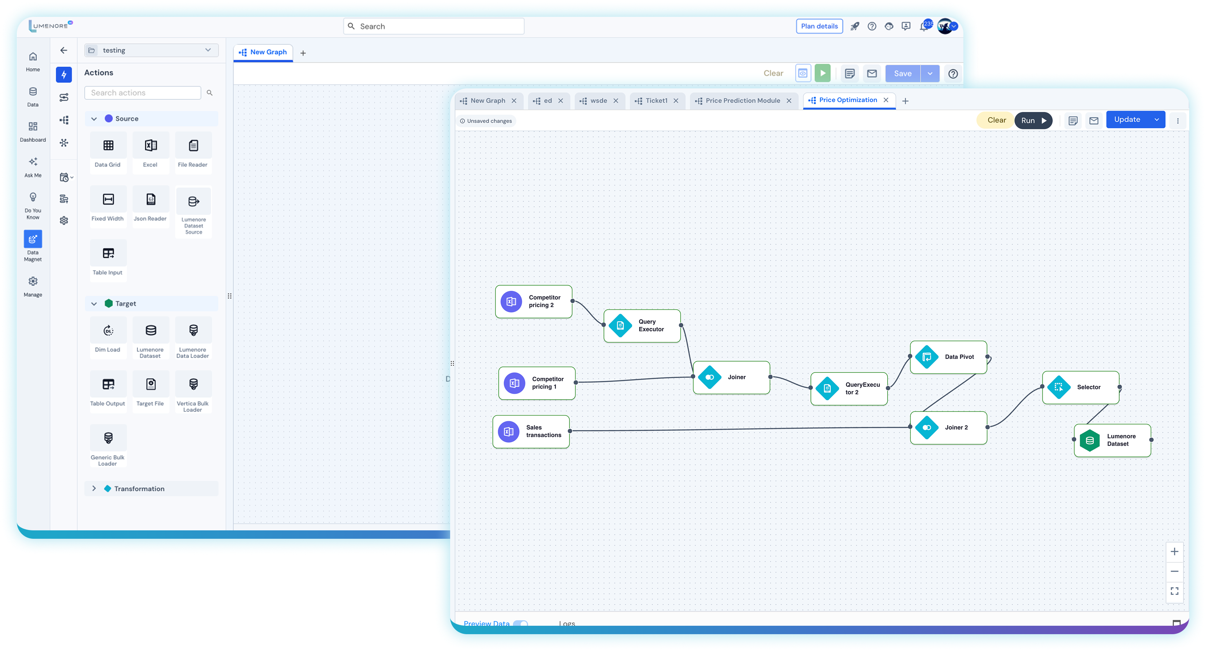Select the New Graph tab in back window
The height and width of the screenshot is (651, 1206).
(264, 52)
